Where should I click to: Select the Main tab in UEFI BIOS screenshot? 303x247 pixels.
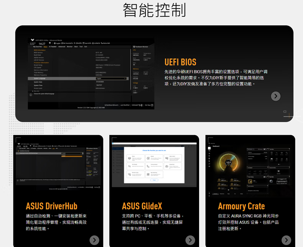coord(46,46)
